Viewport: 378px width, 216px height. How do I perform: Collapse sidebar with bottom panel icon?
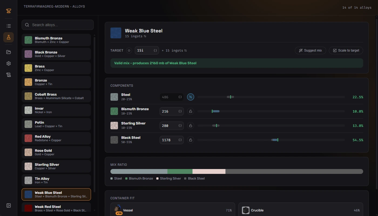[9, 205]
